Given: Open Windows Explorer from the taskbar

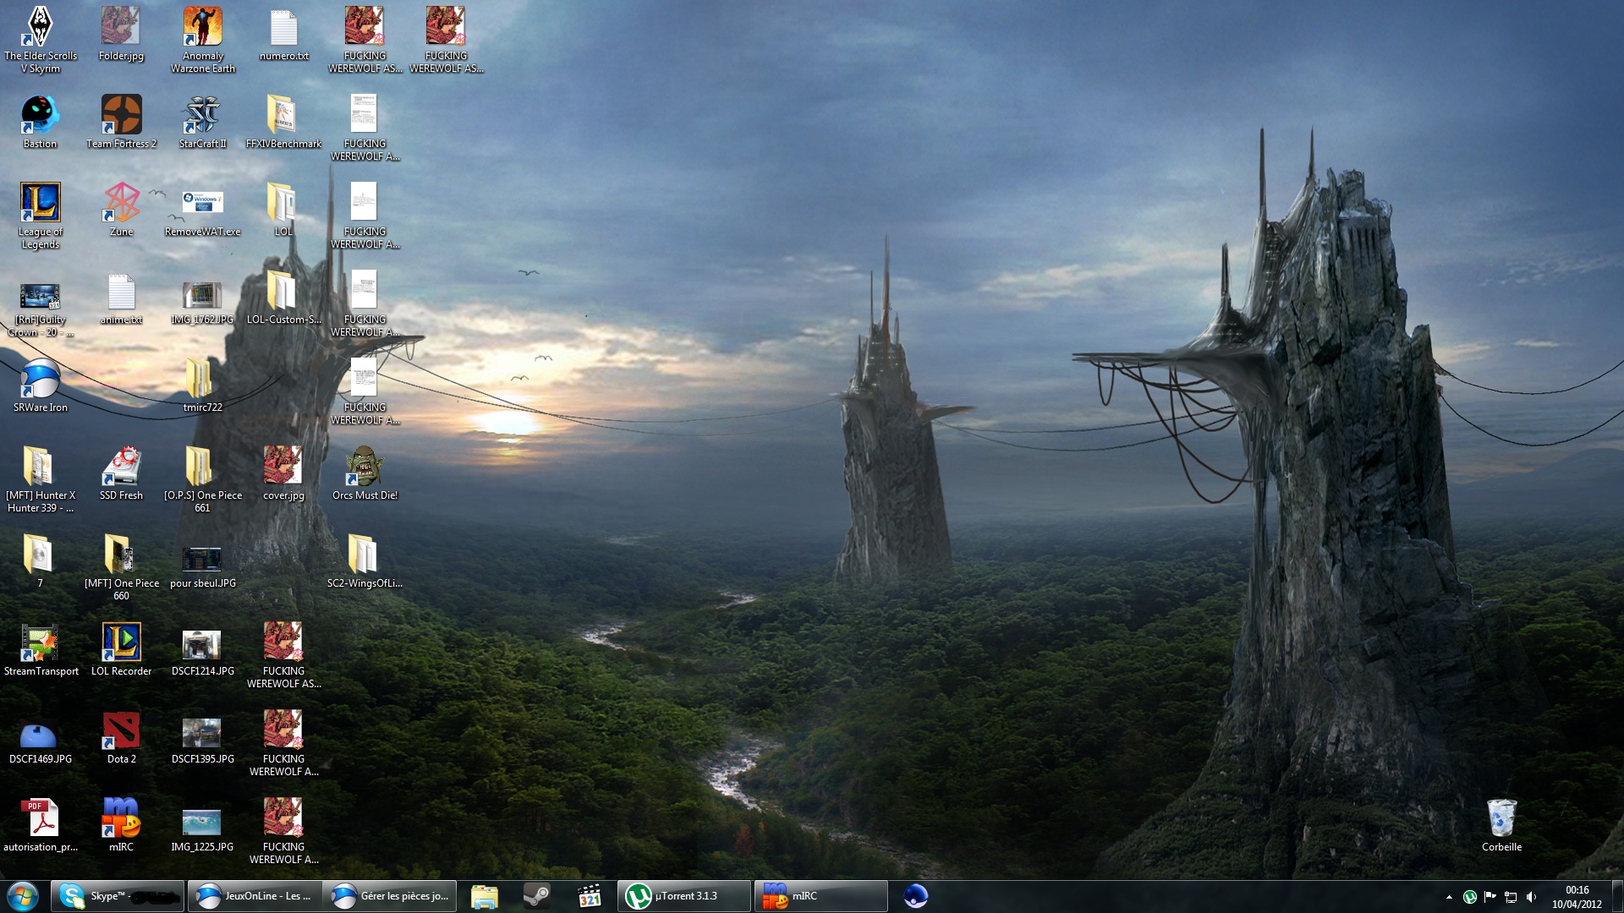Looking at the screenshot, I should click(485, 896).
